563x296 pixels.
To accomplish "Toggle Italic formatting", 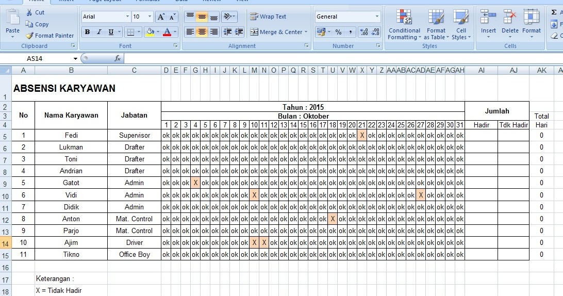I will click(x=99, y=32).
